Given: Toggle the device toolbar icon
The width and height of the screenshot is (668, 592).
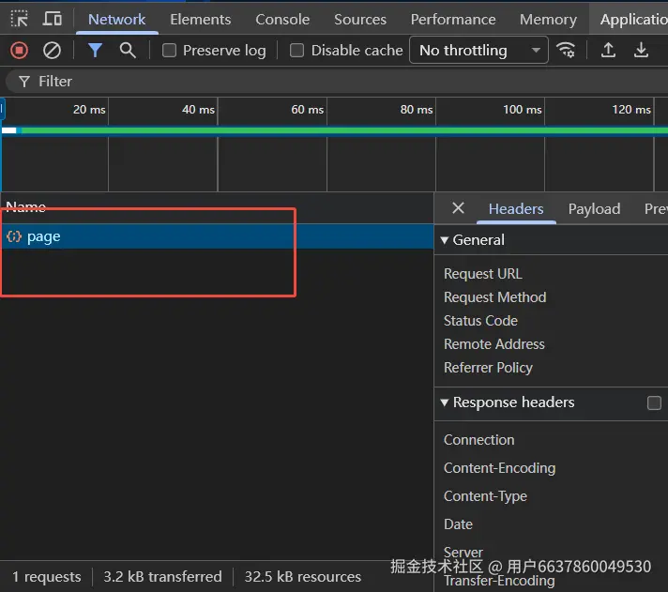Looking at the screenshot, I should click(53, 19).
